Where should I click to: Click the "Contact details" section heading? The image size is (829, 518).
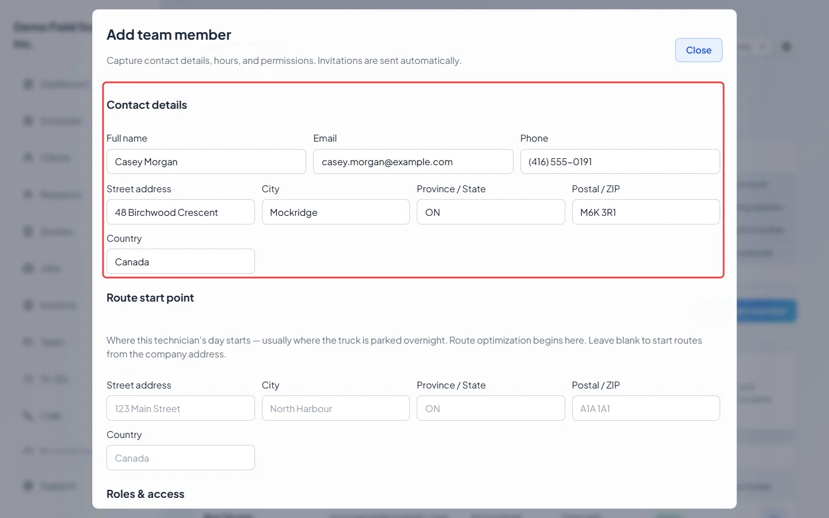click(x=147, y=105)
